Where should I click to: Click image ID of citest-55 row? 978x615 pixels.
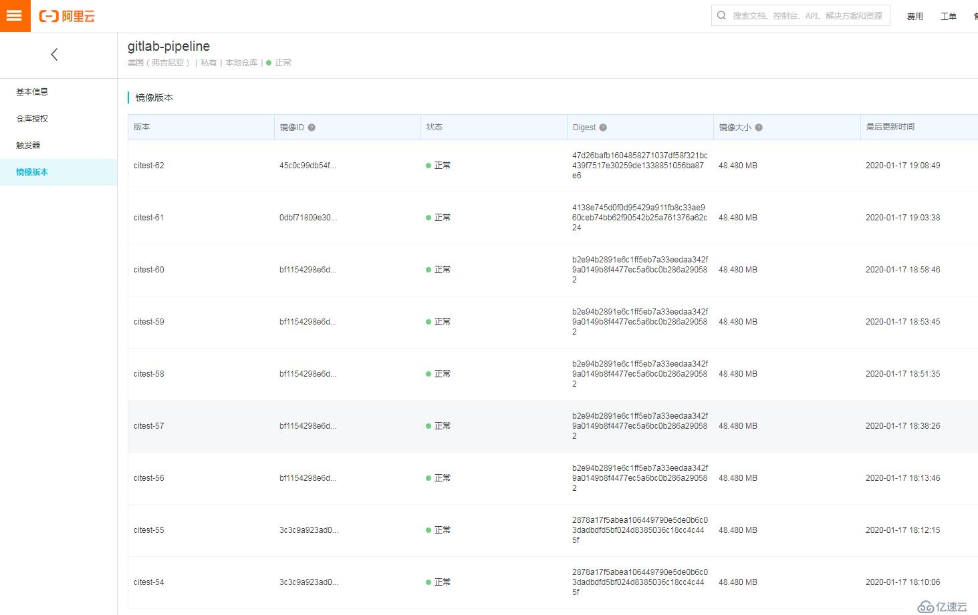(309, 530)
